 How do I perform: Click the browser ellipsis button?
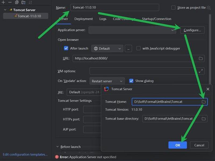128,49
